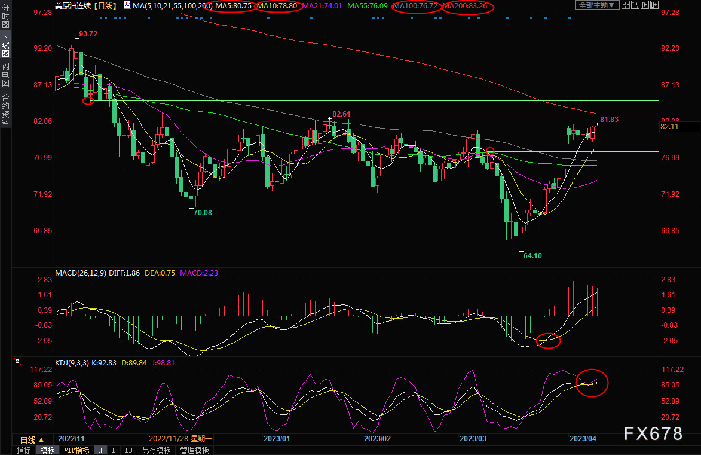Open 合约资料 contract info tab
This screenshot has width=701, height=455.
tap(5, 110)
